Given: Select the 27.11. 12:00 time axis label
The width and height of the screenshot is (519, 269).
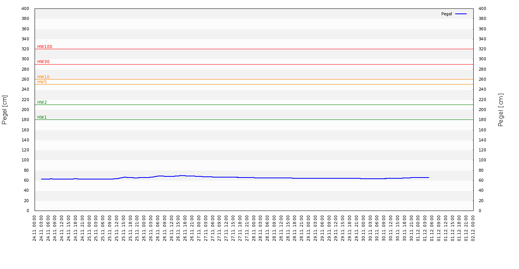Looking at the screenshot, I should click(227, 228).
